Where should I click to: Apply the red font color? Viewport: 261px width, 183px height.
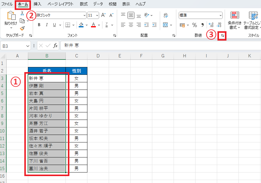click(x=93, y=25)
